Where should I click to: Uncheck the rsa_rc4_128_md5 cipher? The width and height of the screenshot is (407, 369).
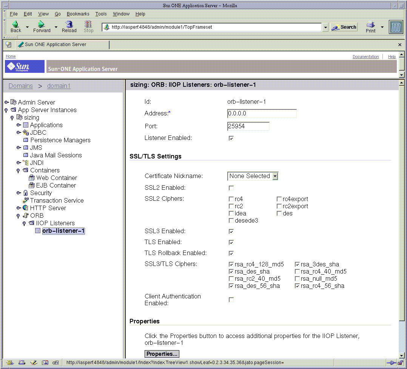tap(231, 264)
